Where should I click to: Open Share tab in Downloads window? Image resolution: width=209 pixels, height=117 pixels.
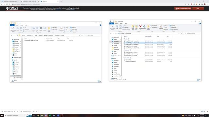click(x=121, y=23)
